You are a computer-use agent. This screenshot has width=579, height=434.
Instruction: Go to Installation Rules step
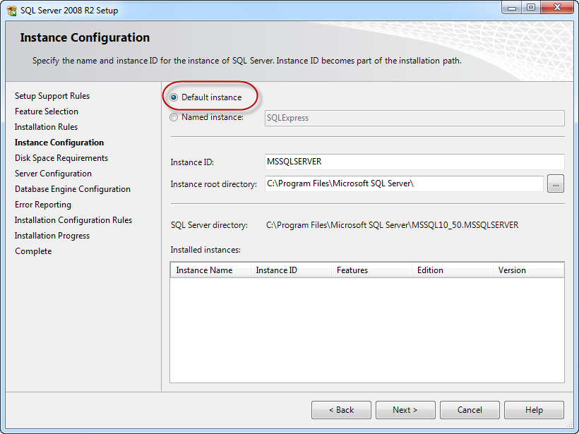(46, 127)
